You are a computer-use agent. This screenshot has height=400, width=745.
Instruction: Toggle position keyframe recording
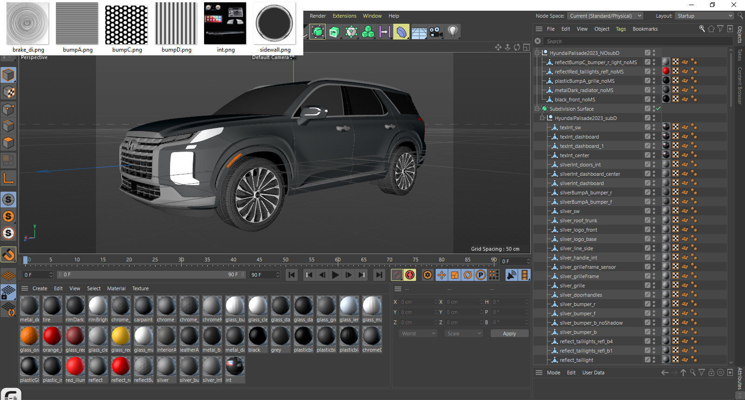tap(442, 275)
